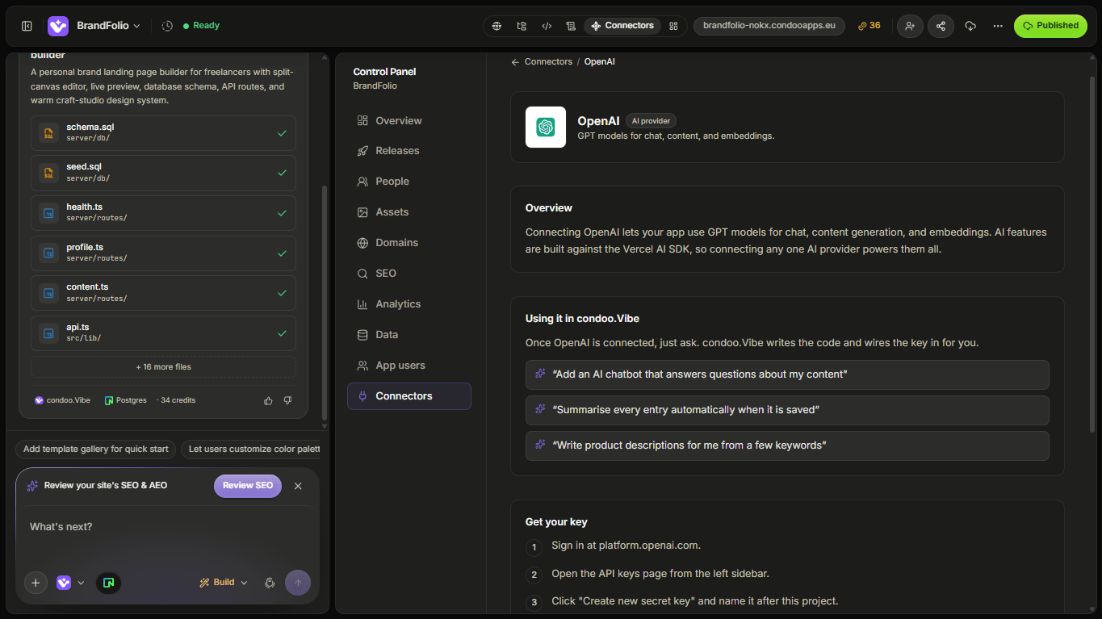Dismiss the SEO & AEO review banner
The width and height of the screenshot is (1102, 619).
[x=298, y=486]
